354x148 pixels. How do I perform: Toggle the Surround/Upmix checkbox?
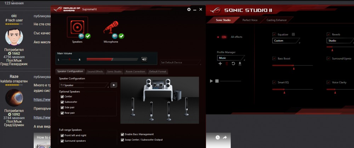coord(329,58)
